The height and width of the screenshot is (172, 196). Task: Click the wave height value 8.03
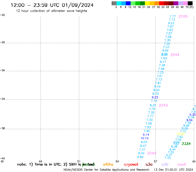[x=144, y=142]
